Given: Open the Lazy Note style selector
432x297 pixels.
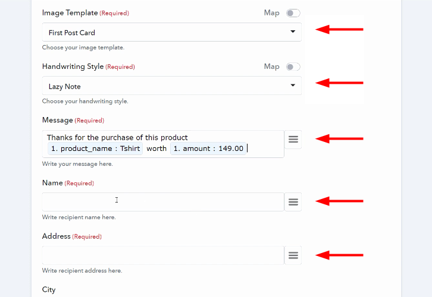Looking at the screenshot, I should 171,86.
